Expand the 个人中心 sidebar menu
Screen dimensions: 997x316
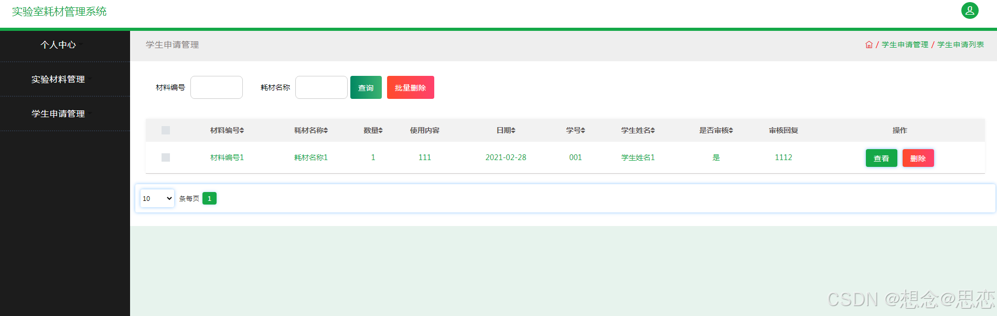58,45
